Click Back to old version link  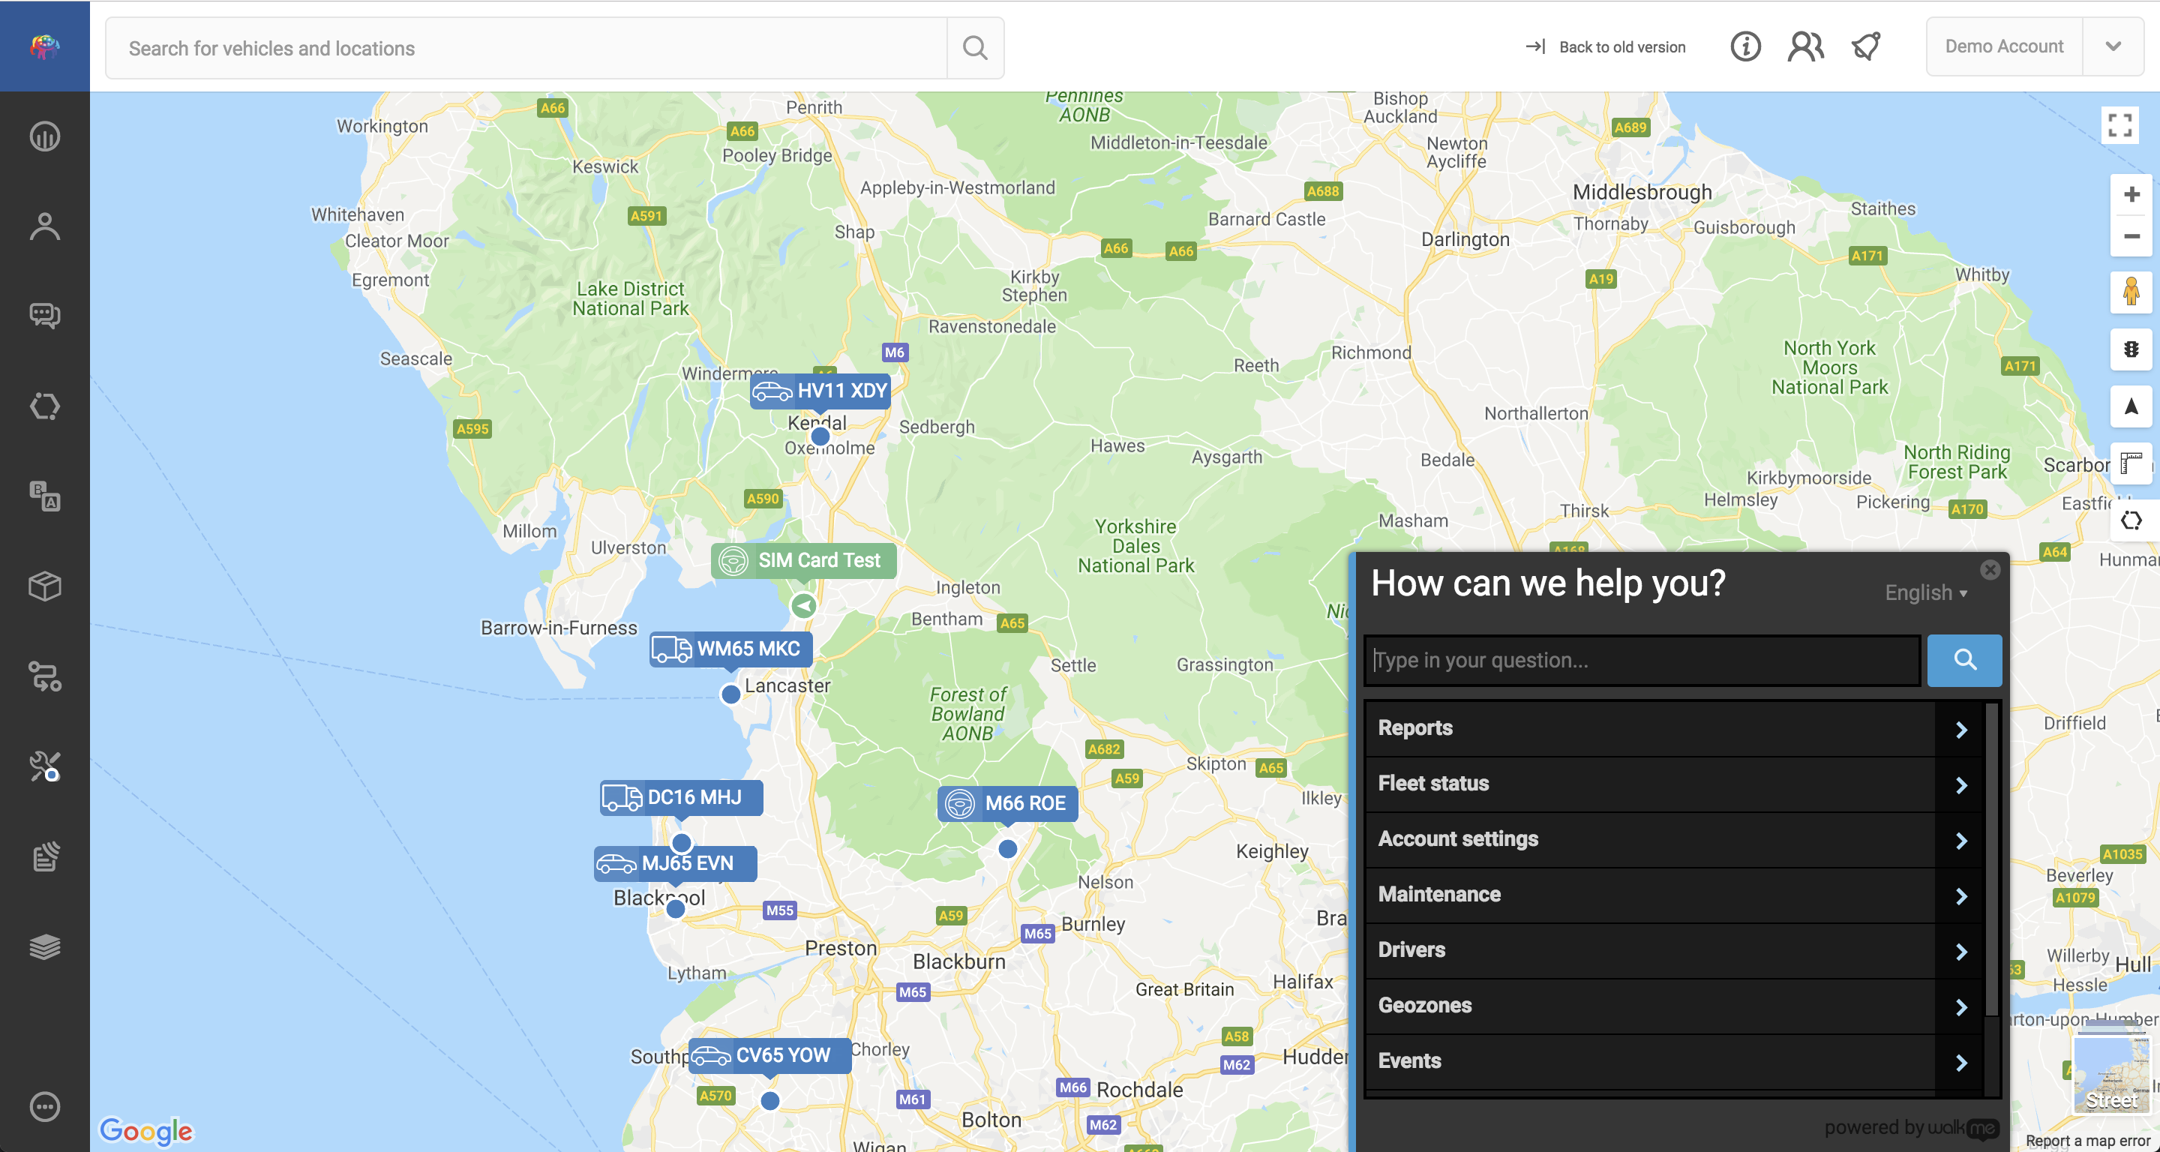(x=1605, y=47)
